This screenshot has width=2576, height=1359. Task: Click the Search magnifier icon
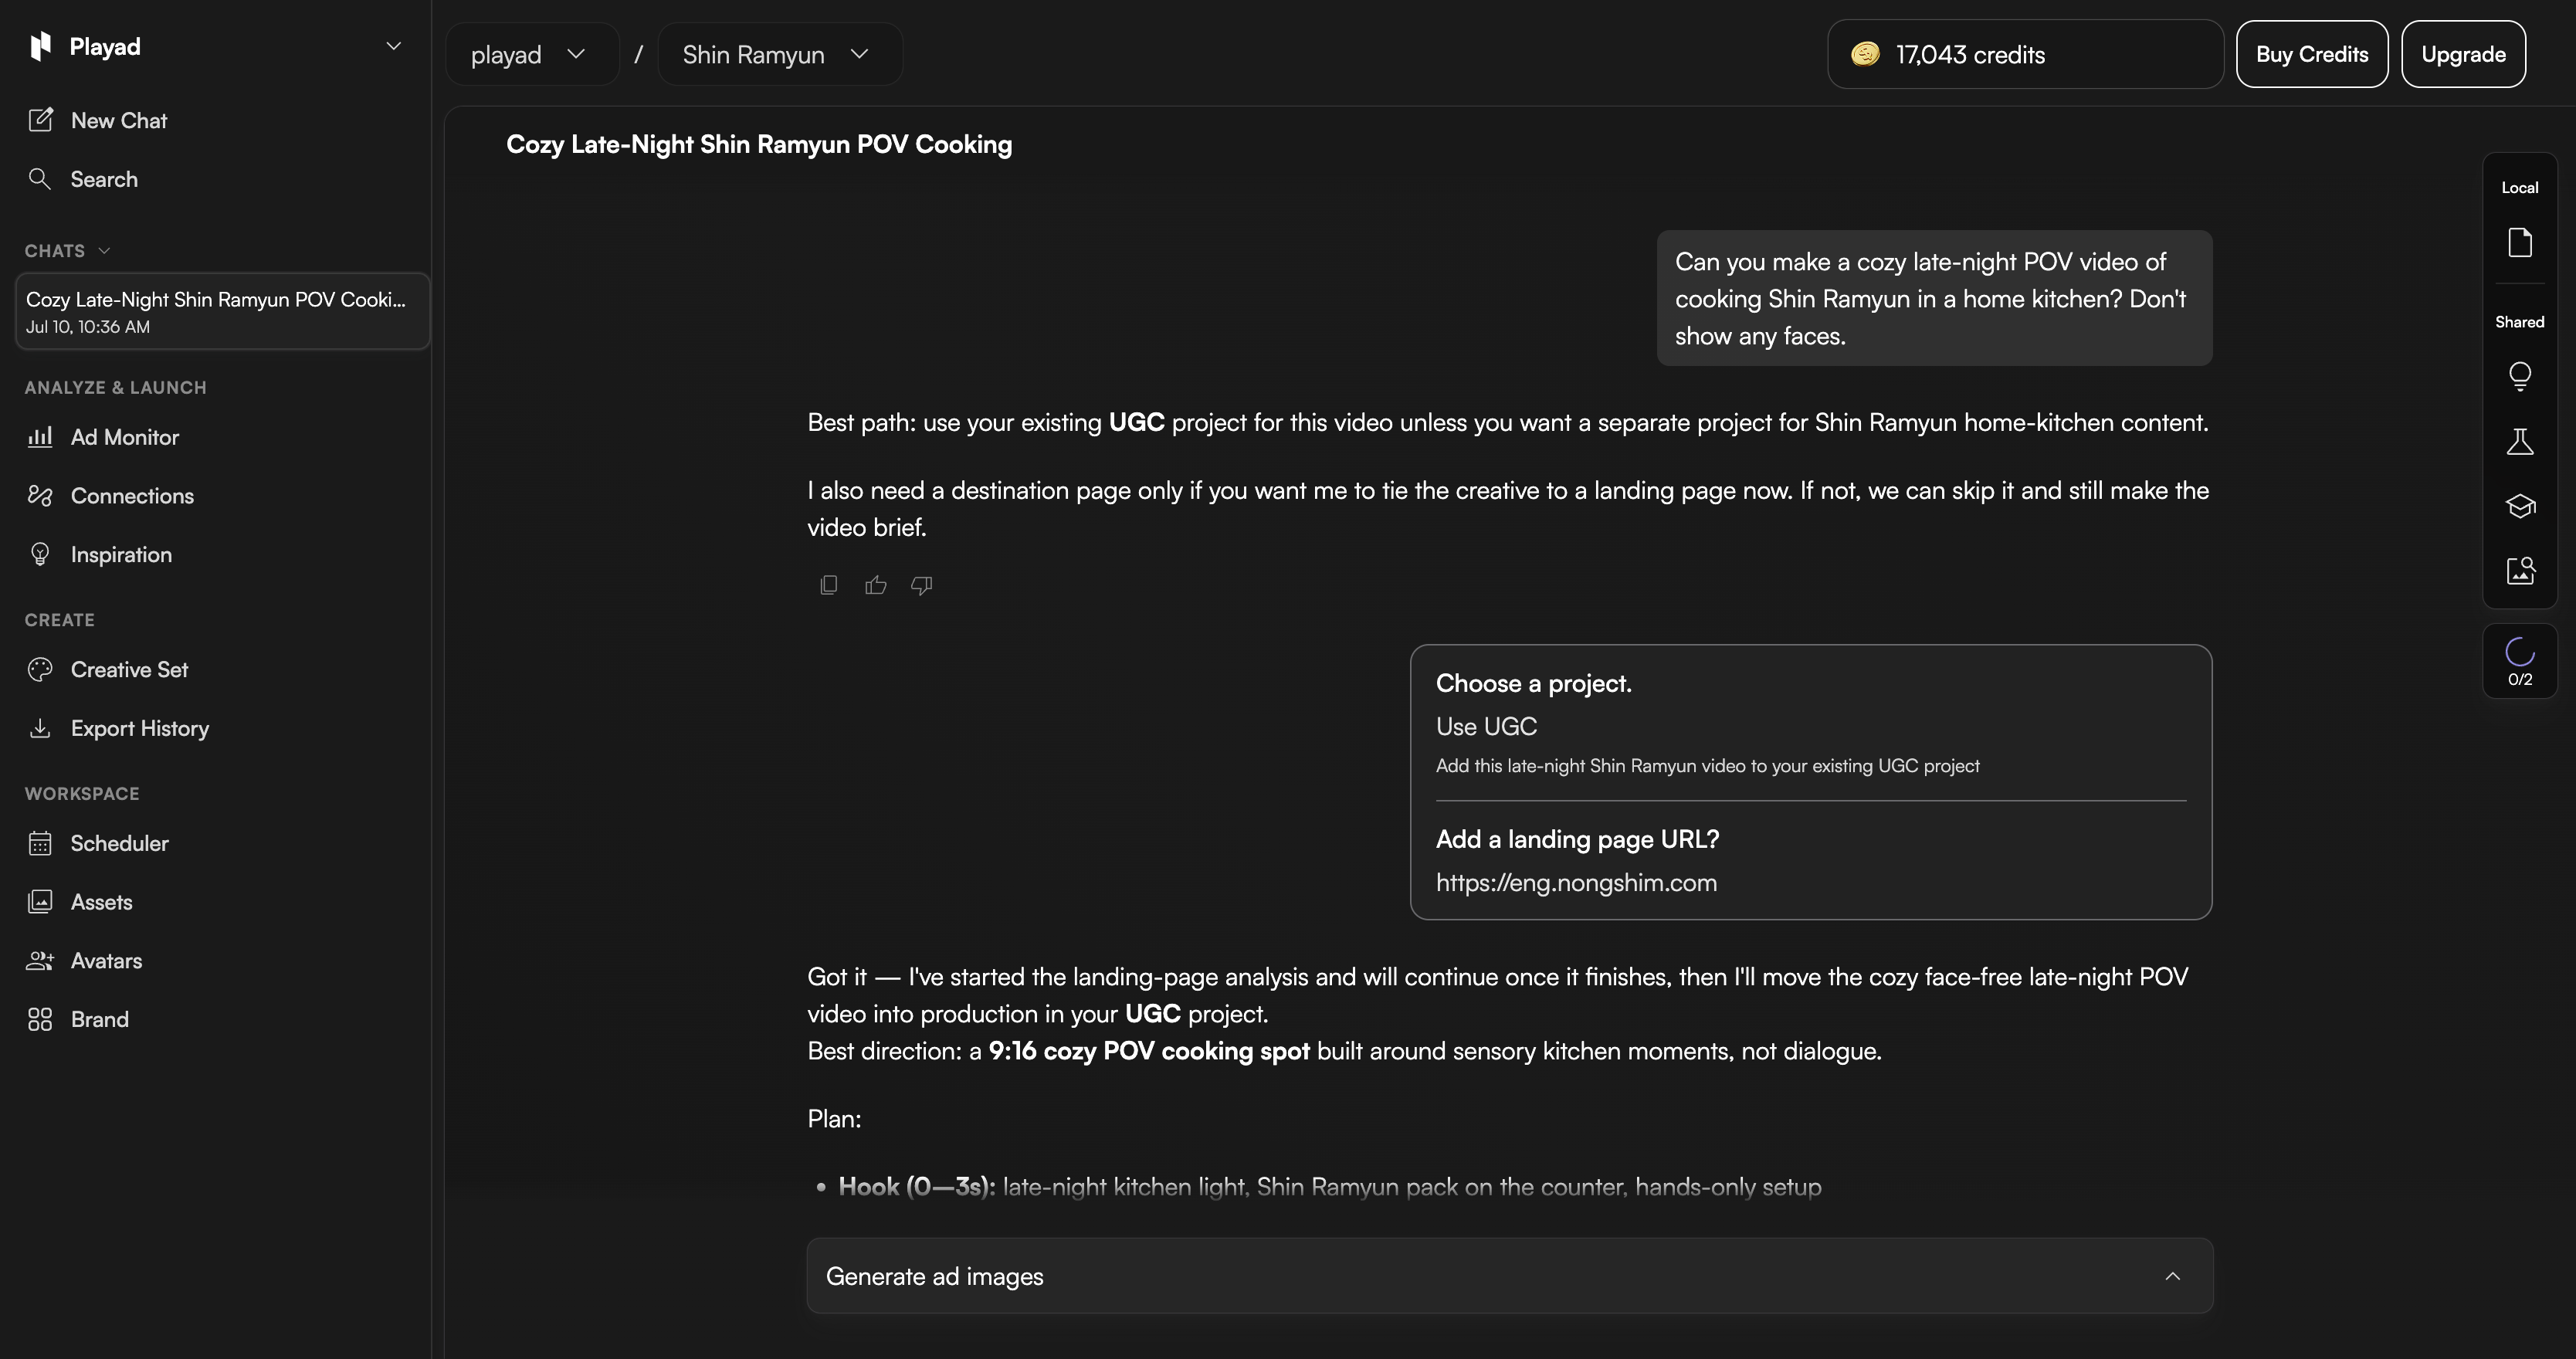[x=40, y=179]
